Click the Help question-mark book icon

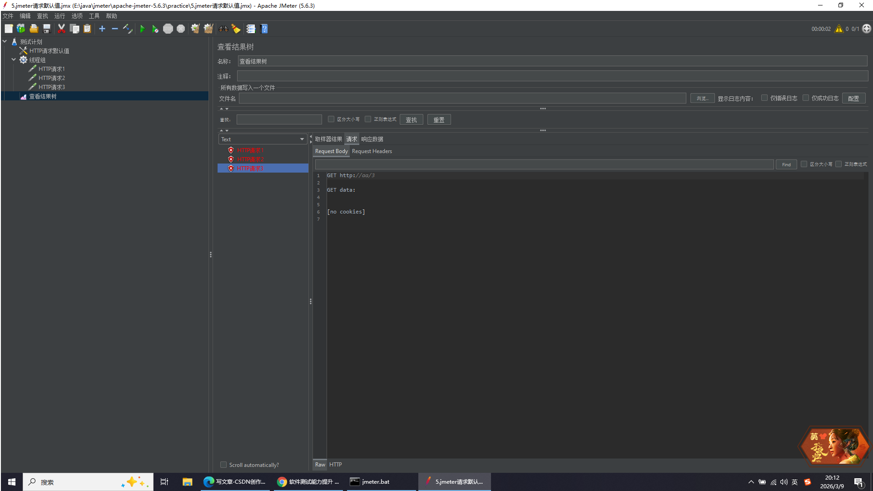coord(264,29)
